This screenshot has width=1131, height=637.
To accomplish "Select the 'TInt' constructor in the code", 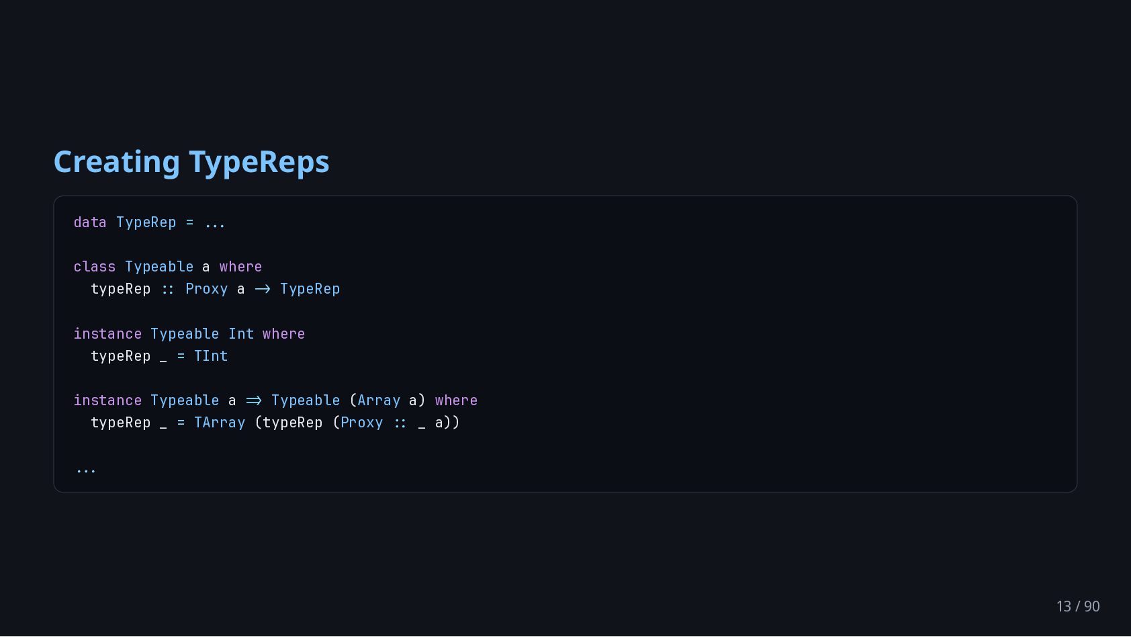I will 211,356.
